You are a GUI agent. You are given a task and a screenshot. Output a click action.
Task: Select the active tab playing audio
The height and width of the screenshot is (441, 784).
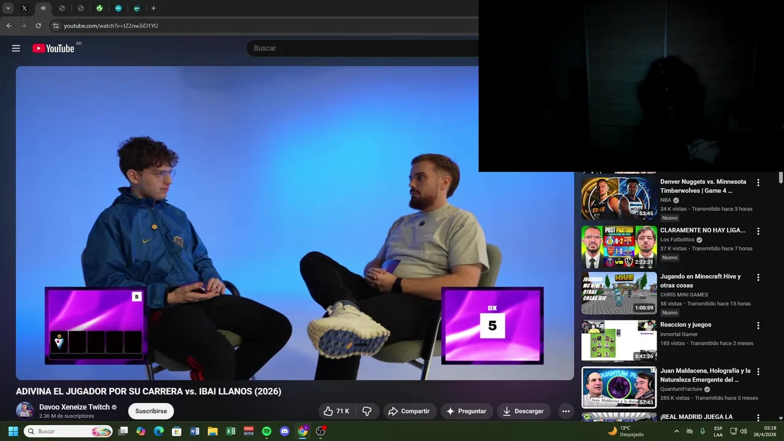(x=43, y=8)
